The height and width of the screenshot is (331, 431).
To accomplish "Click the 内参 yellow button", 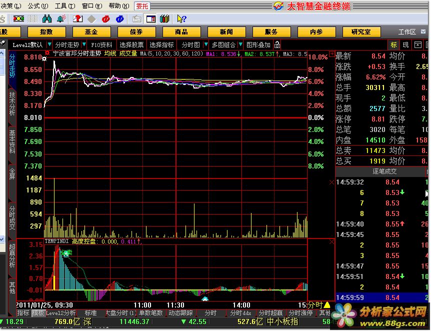I will tap(316, 32).
